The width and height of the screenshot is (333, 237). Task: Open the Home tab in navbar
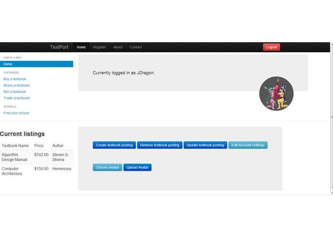81,47
